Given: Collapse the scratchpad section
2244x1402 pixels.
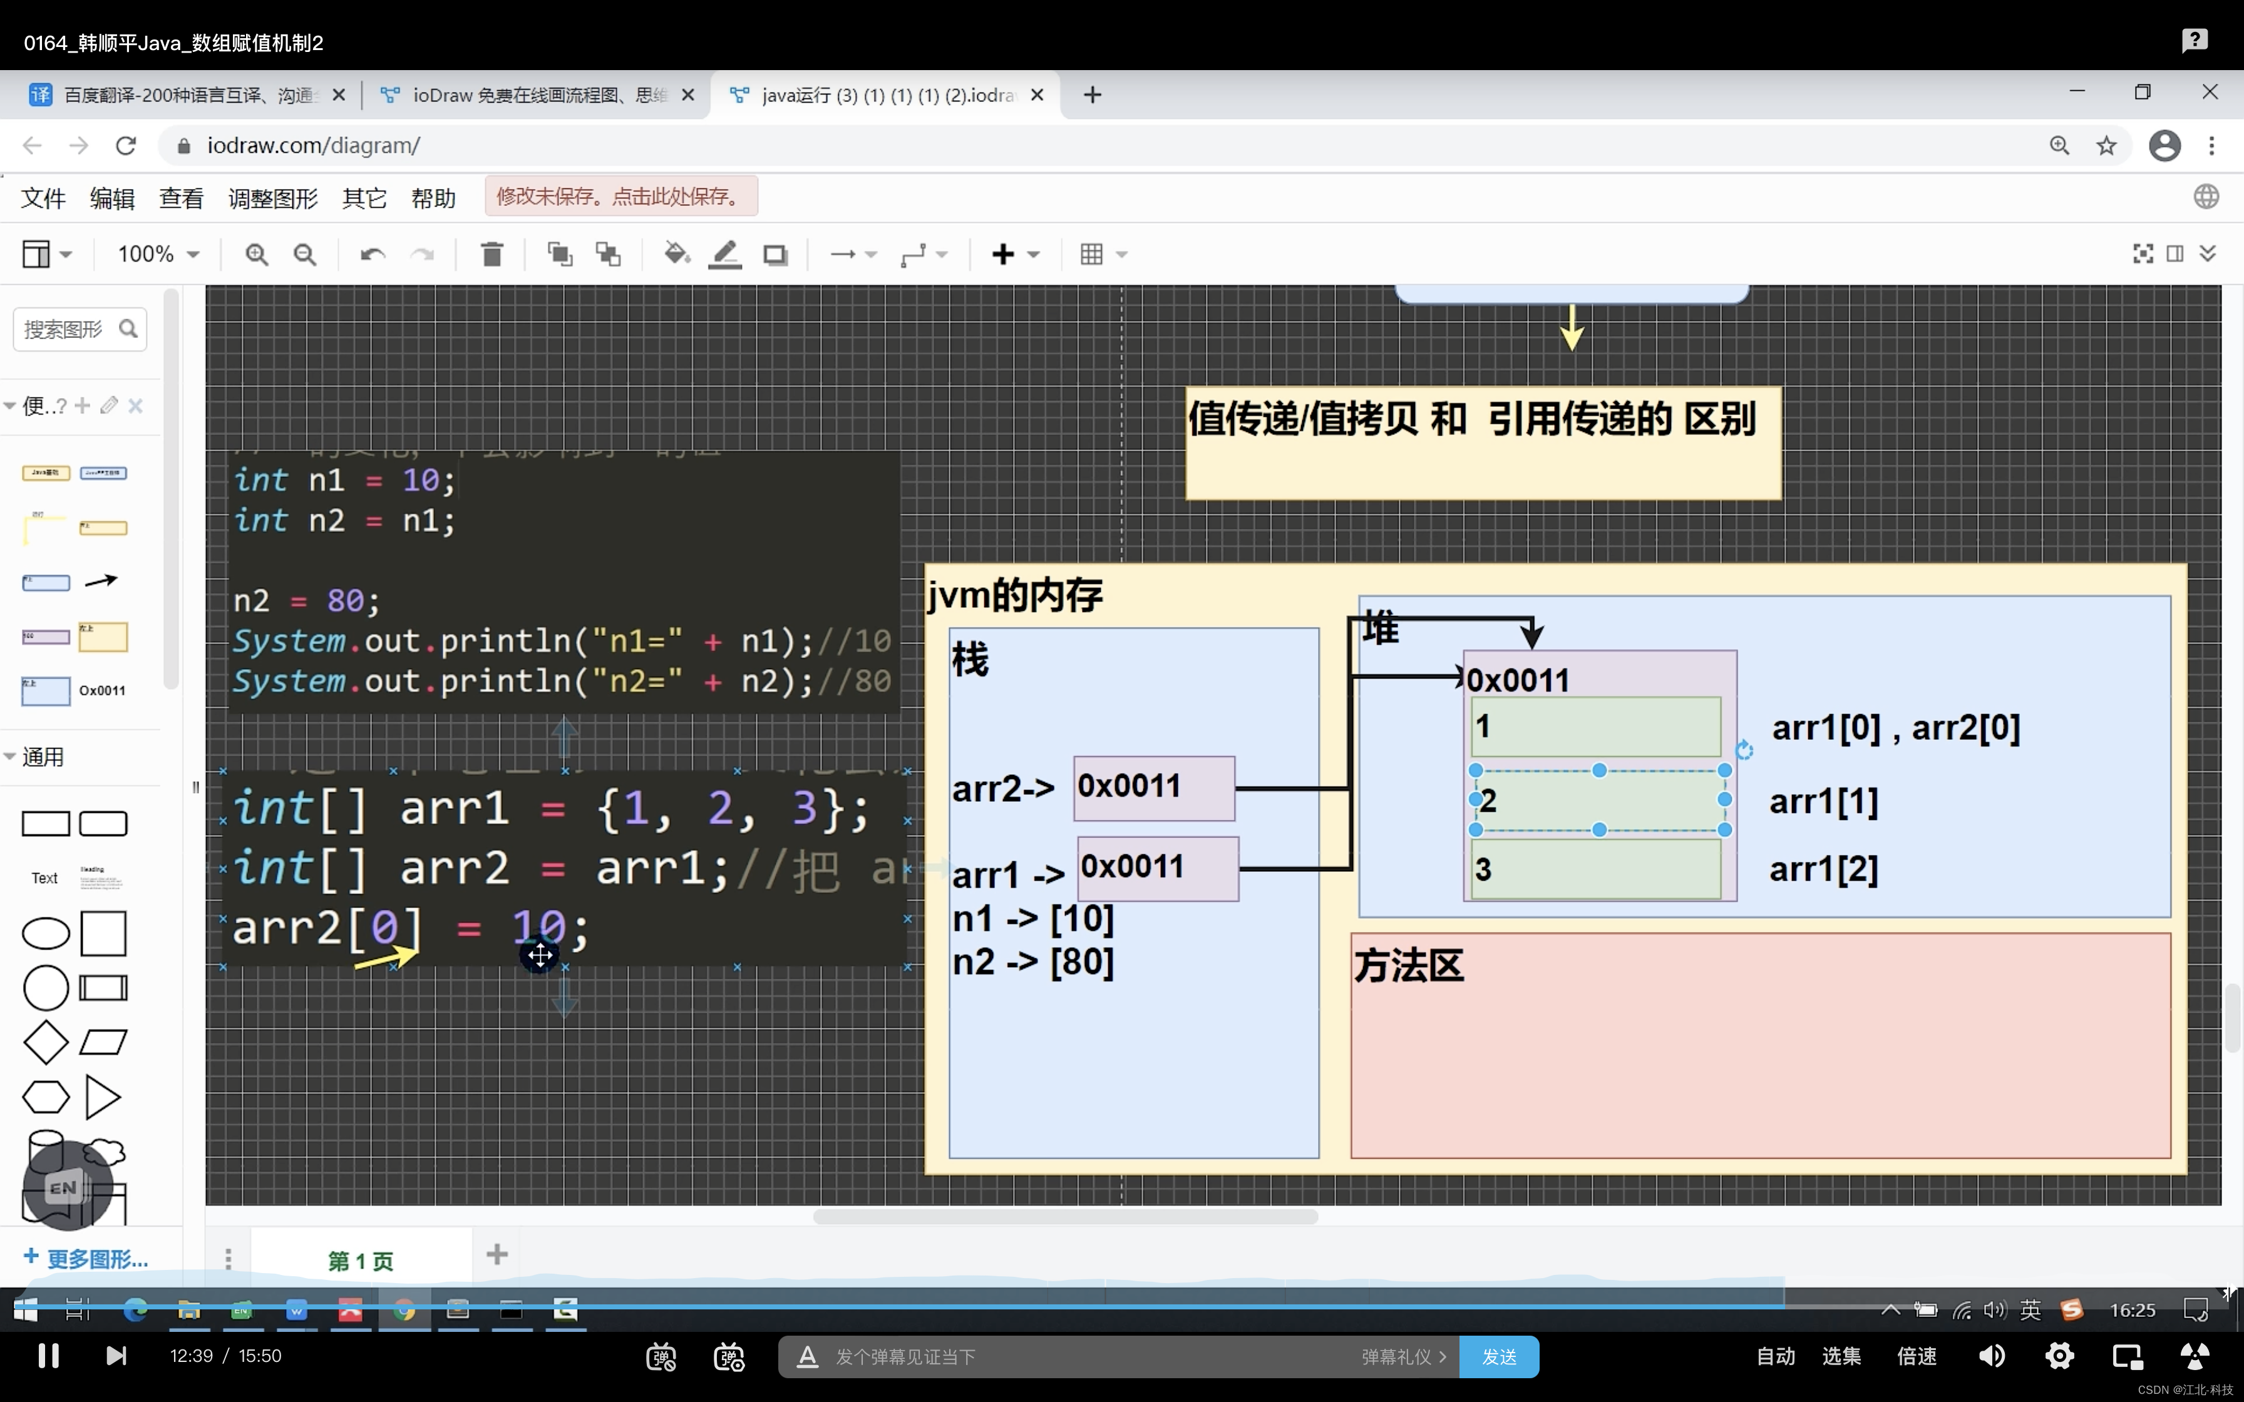Looking at the screenshot, I should point(10,405).
